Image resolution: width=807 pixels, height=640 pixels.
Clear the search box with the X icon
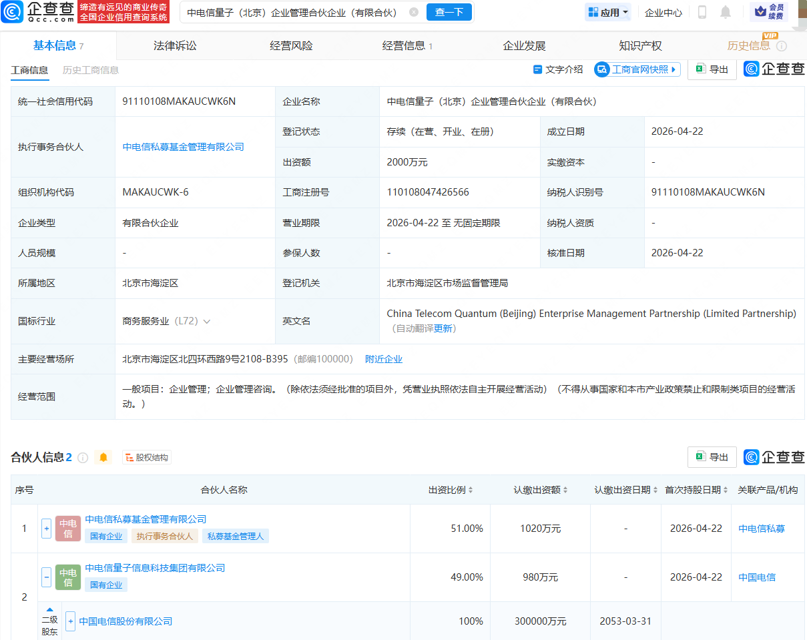(414, 12)
